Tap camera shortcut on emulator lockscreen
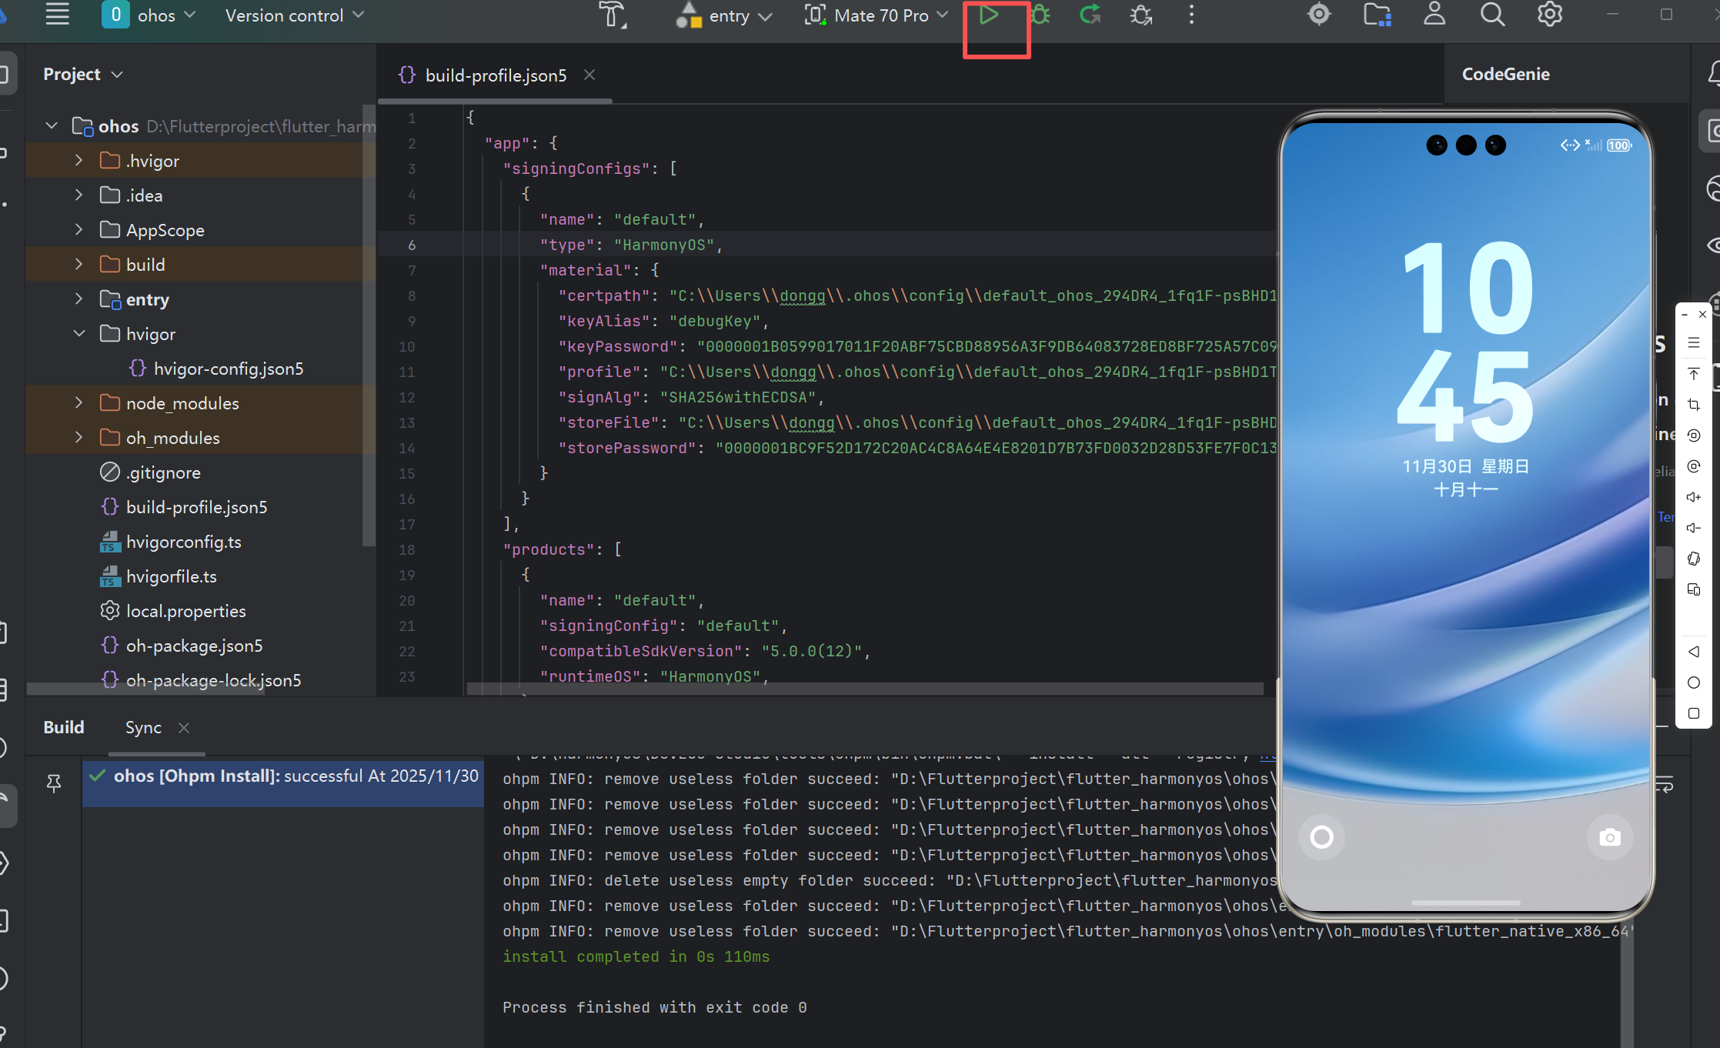 click(x=1609, y=837)
